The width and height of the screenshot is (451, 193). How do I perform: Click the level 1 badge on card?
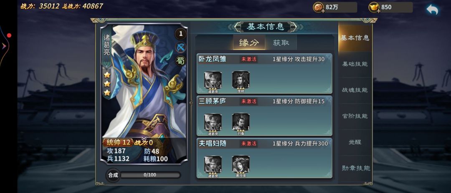(181, 34)
